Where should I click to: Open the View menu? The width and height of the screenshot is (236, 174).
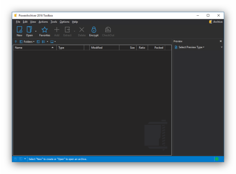[x=33, y=22]
